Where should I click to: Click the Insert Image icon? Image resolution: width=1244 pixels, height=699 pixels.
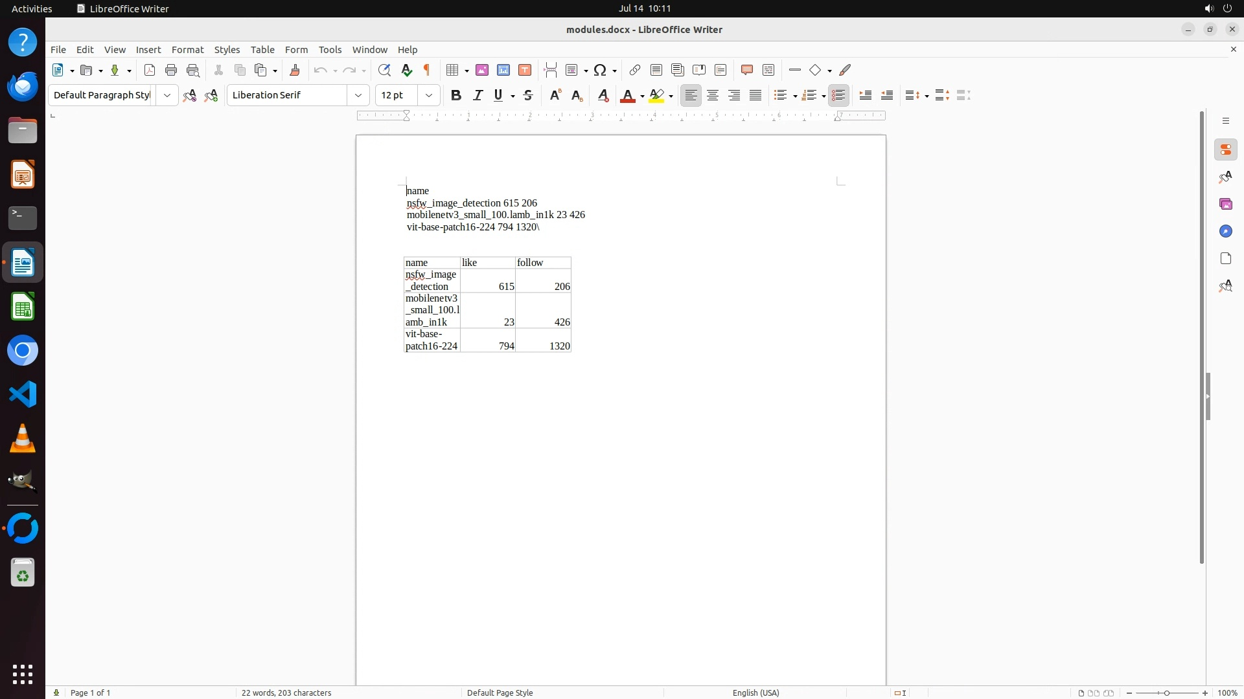click(482, 70)
